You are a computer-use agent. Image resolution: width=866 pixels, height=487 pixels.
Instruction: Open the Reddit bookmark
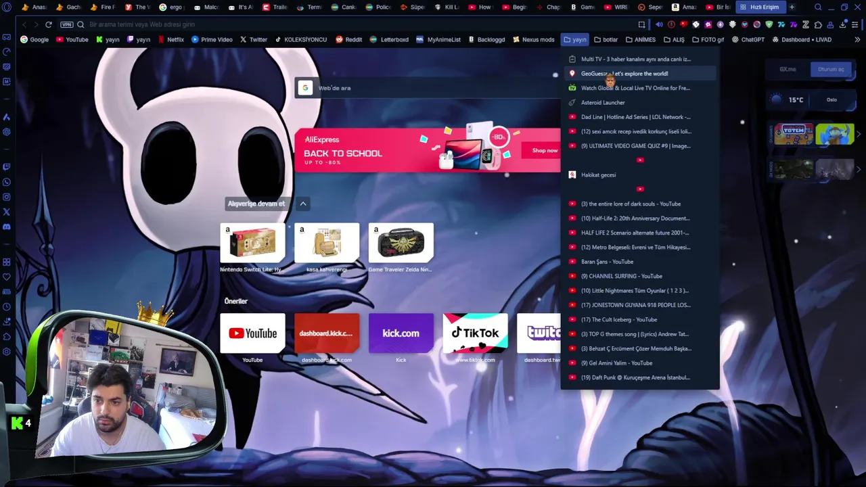pos(349,39)
